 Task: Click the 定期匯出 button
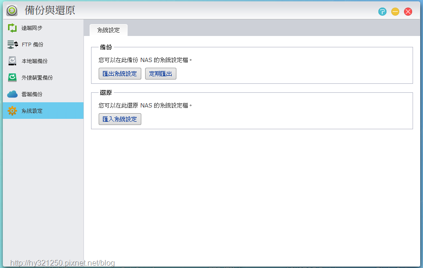160,73
